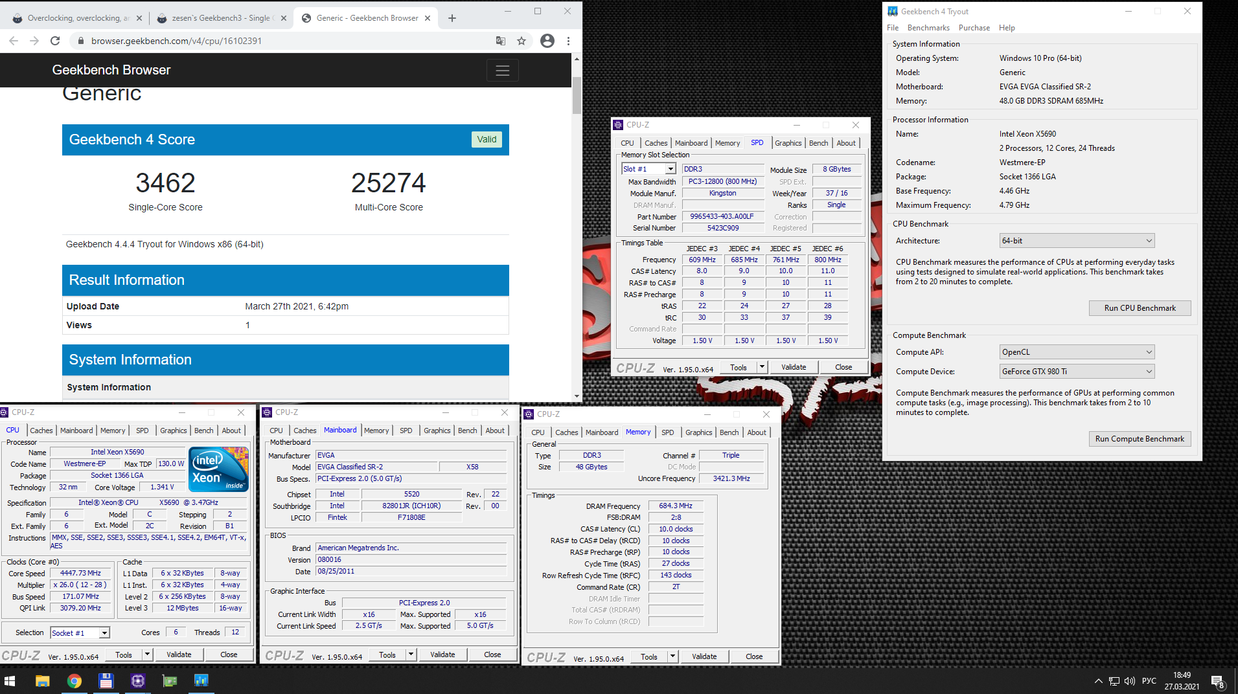Open the Help menu in Geekbench 4
The image size is (1238, 694).
pos(1007,28)
